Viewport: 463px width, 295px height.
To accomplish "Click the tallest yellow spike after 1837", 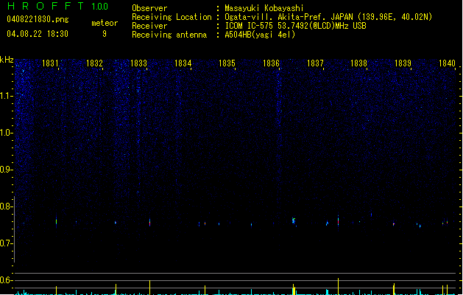I will pyautogui.click(x=338, y=286).
